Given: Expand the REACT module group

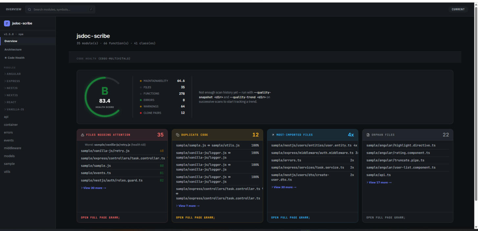Looking at the screenshot, I should (x=10, y=102).
